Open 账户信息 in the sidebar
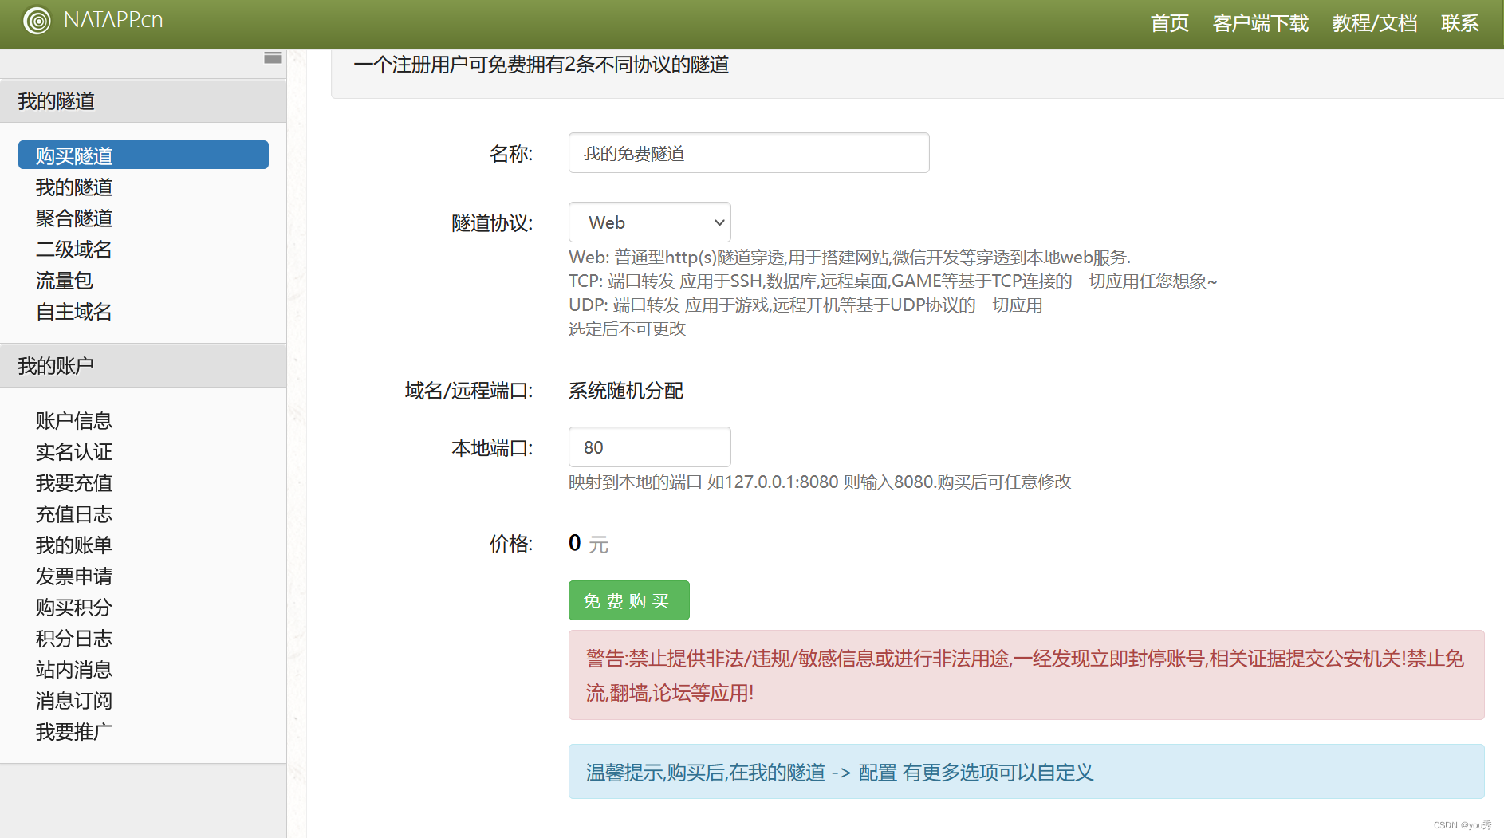Screen dimensions: 1504x838 pyautogui.click(x=74, y=421)
